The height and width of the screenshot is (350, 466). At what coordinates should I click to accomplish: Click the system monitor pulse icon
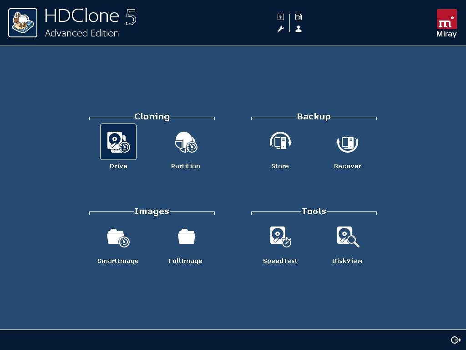[280, 17]
